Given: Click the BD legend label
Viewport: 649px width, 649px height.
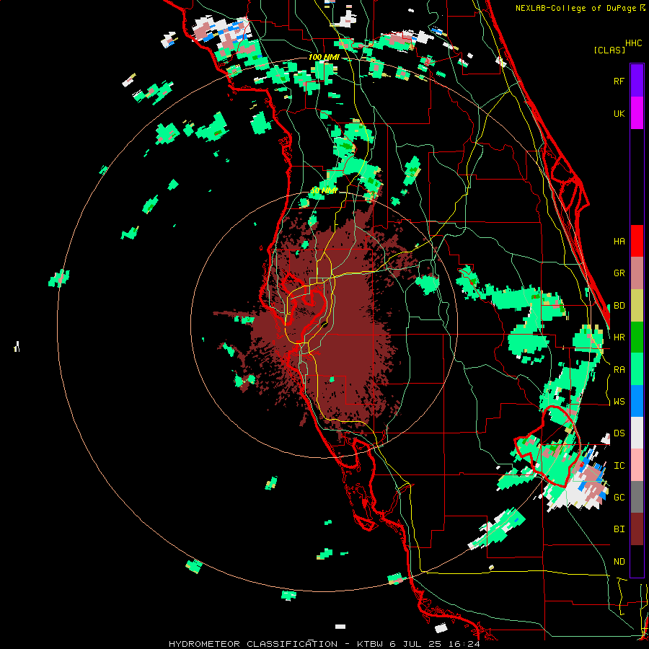Looking at the screenshot, I should pos(619,306).
